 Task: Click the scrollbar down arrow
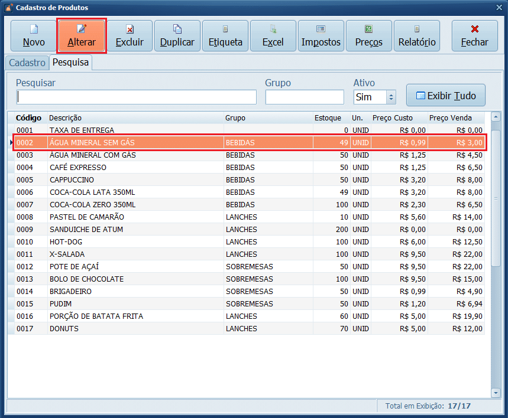tap(496, 393)
